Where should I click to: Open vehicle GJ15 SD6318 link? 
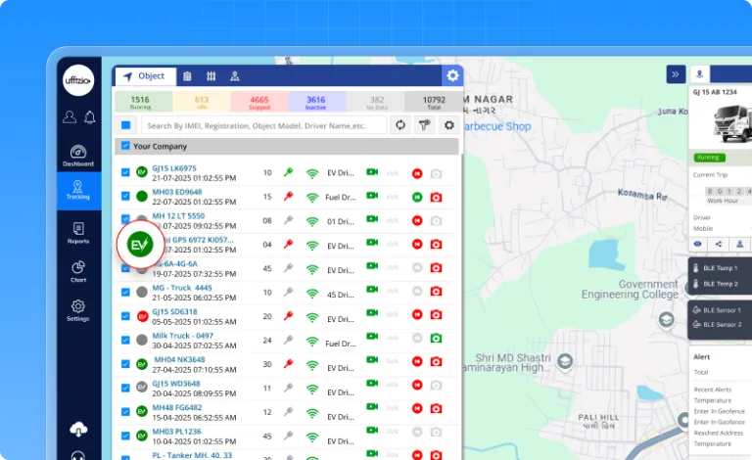(x=174, y=311)
